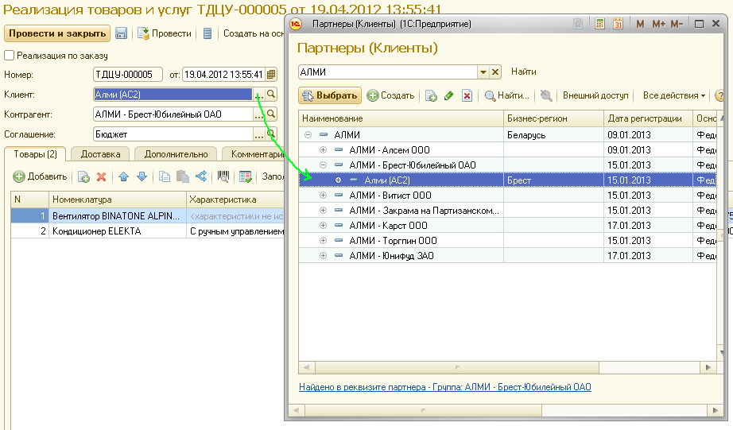This screenshot has width=733, height=430.
Task: Click the Провести post document button
Action: click(x=165, y=33)
